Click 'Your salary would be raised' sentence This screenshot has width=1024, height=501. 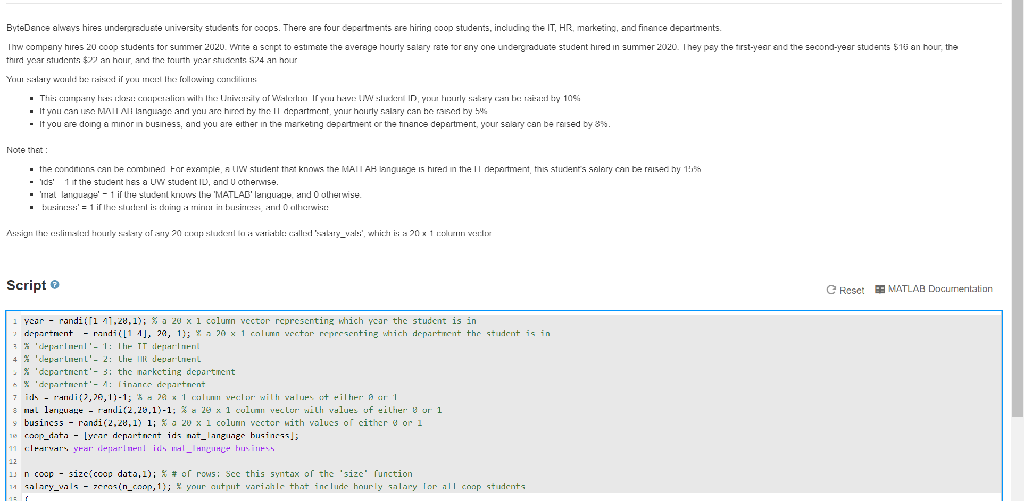pos(132,80)
